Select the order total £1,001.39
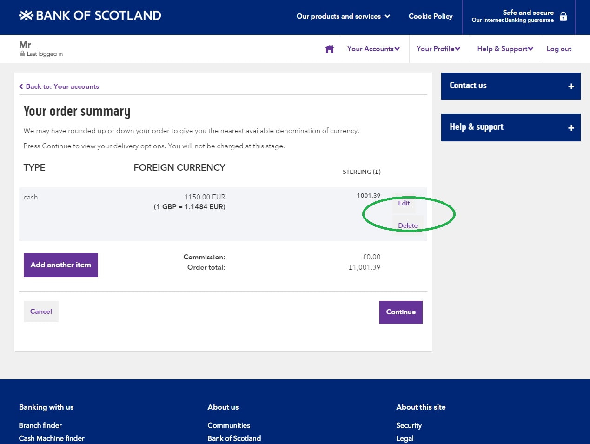Screen dimensions: 590x444 coord(365,267)
